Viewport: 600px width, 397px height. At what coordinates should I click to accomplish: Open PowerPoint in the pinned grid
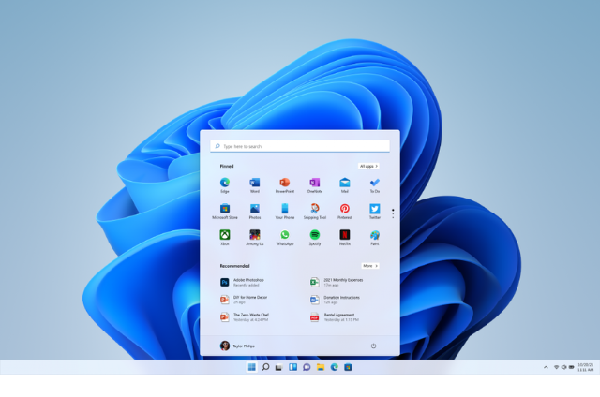(285, 185)
